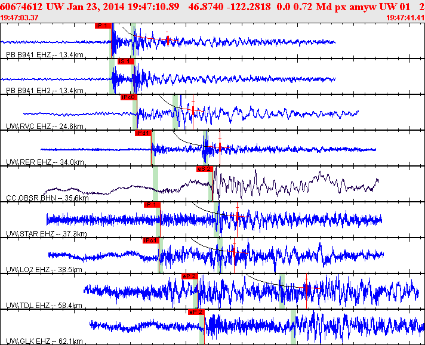Click the longitude -122.2818 in header

pos(248,7)
